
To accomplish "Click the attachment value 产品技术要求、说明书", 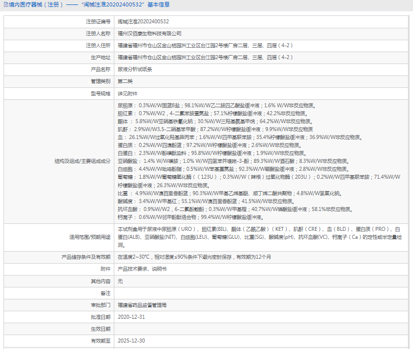I will (142, 269).
